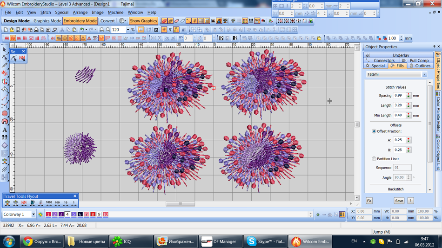The image size is (442, 248).
Task: Click the Zoom magnifier icon beside zoom field
Action: [x=108, y=30]
